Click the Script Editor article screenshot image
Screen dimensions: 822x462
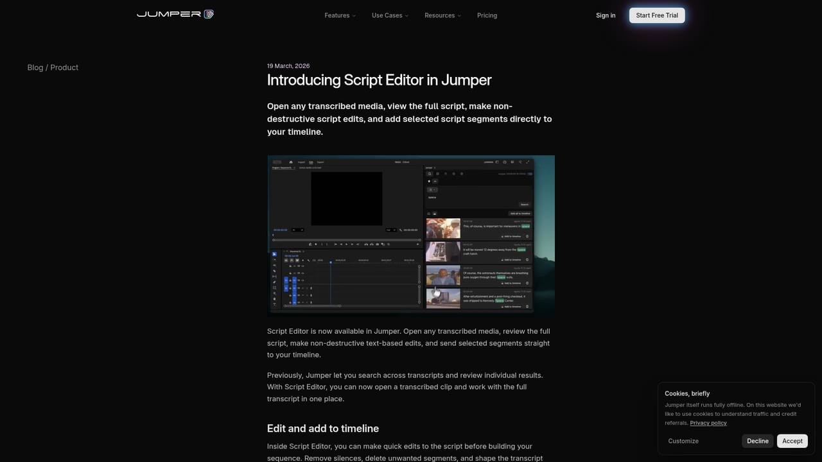(411, 235)
